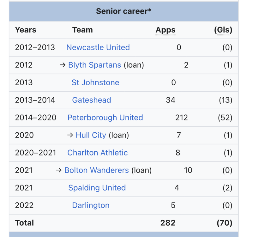This screenshot has width=253, height=237.
Task: Go to the Hull City page
Action: [91, 135]
